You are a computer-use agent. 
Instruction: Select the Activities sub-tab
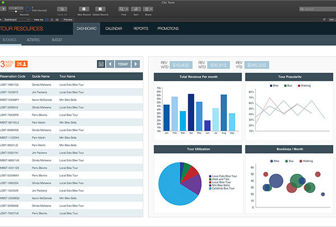click(x=33, y=40)
